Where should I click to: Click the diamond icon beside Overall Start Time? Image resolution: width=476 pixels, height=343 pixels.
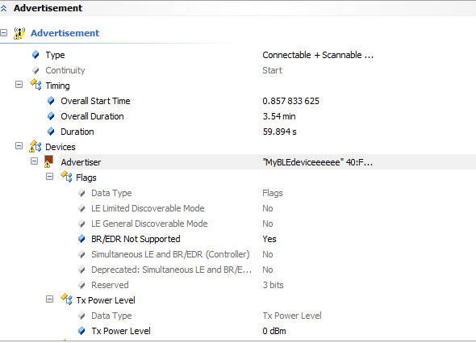[51, 101]
